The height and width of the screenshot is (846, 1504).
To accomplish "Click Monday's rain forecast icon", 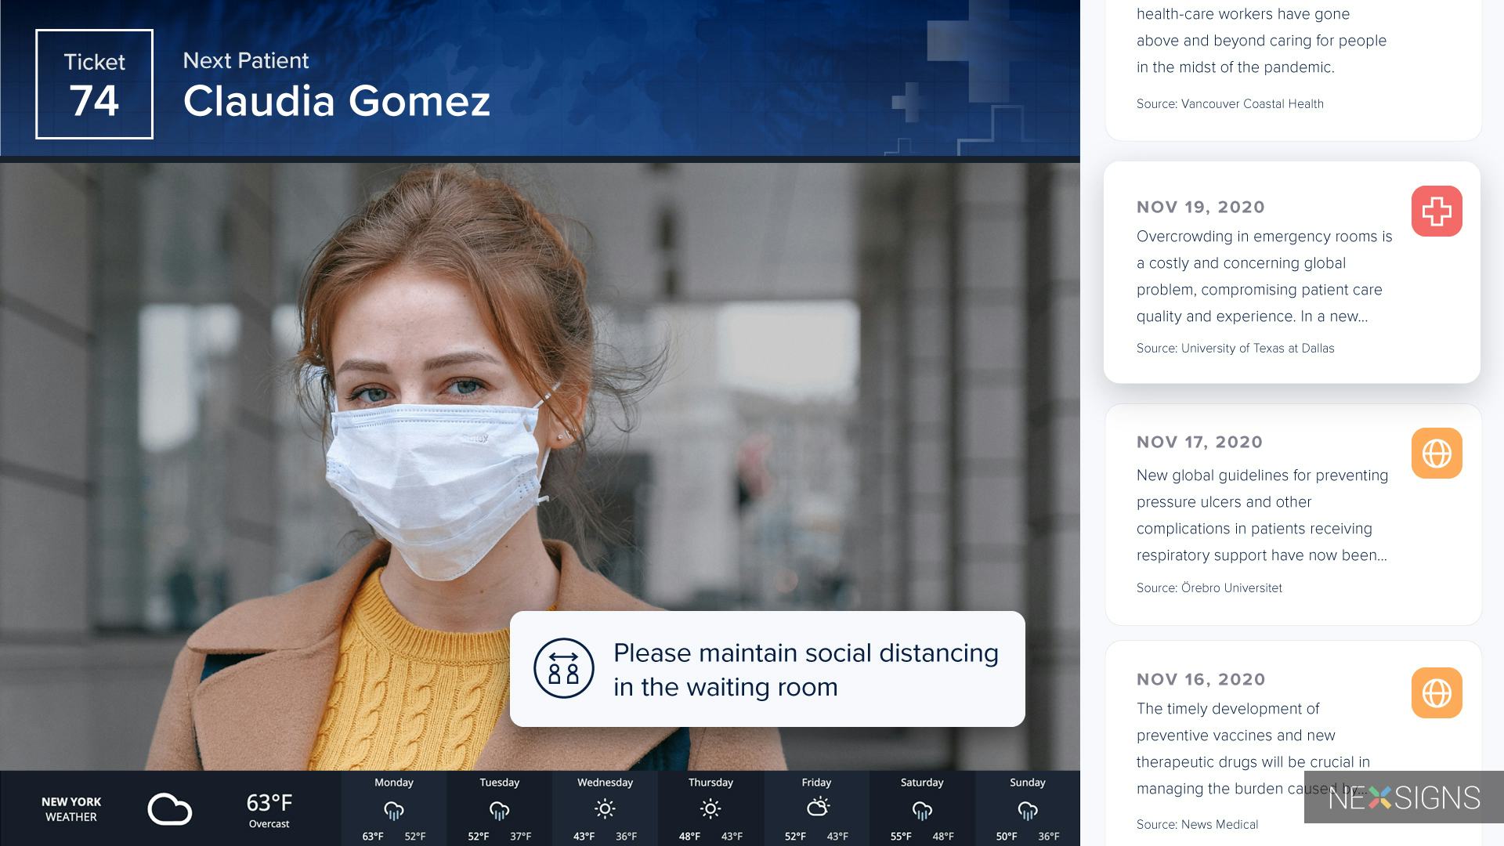I will [393, 809].
